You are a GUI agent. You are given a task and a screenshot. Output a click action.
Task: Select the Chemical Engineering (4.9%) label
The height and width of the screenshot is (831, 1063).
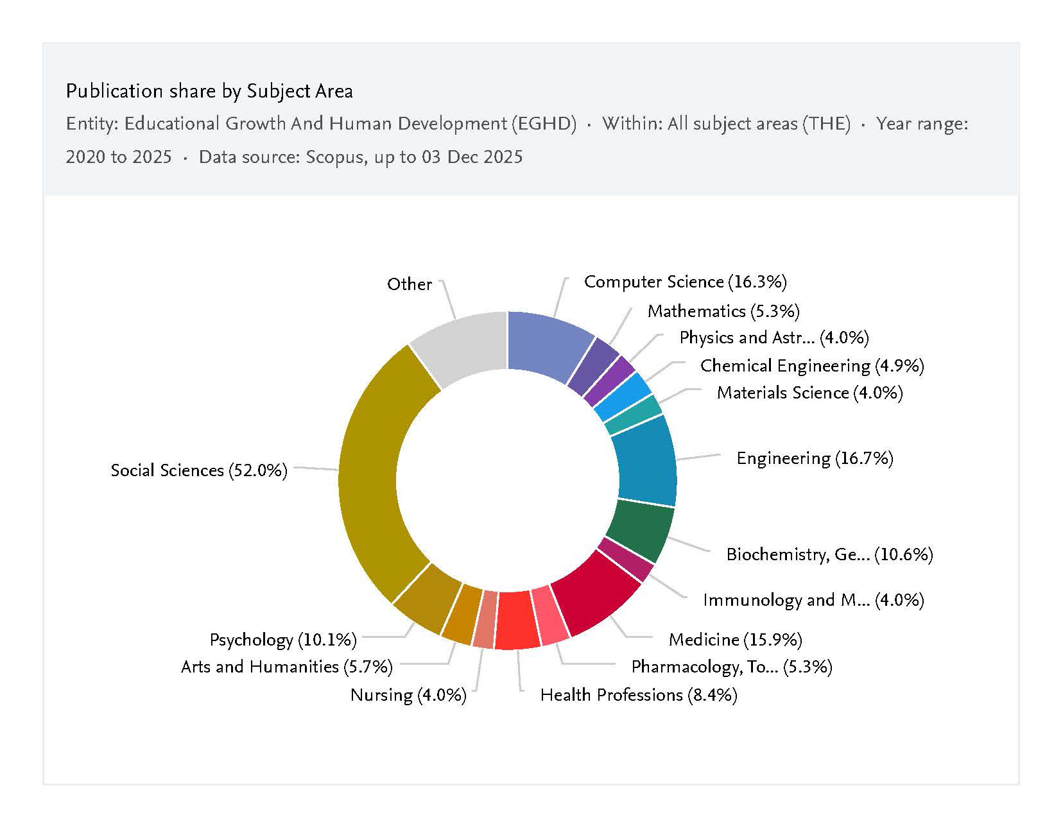[x=812, y=366]
